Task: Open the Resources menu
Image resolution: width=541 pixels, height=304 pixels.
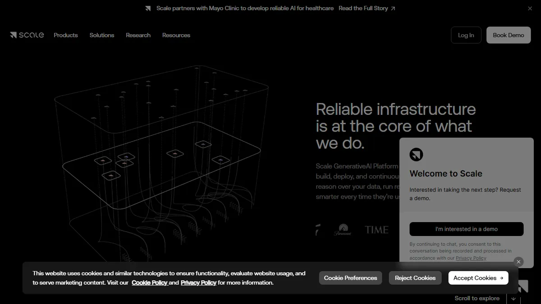Action: click(x=176, y=35)
